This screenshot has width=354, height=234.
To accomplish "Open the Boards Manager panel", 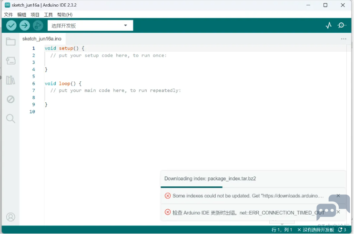I will (10, 61).
